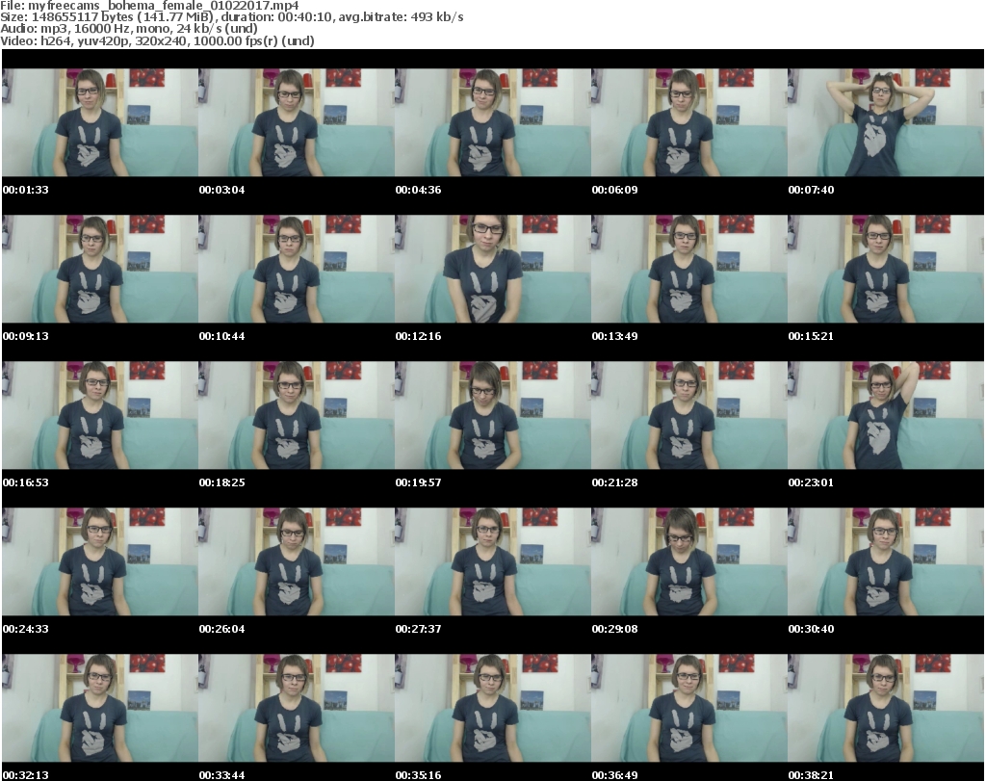Open the thumbnail frame stamped 00:15:21
986x781 pixels.
click(x=886, y=269)
